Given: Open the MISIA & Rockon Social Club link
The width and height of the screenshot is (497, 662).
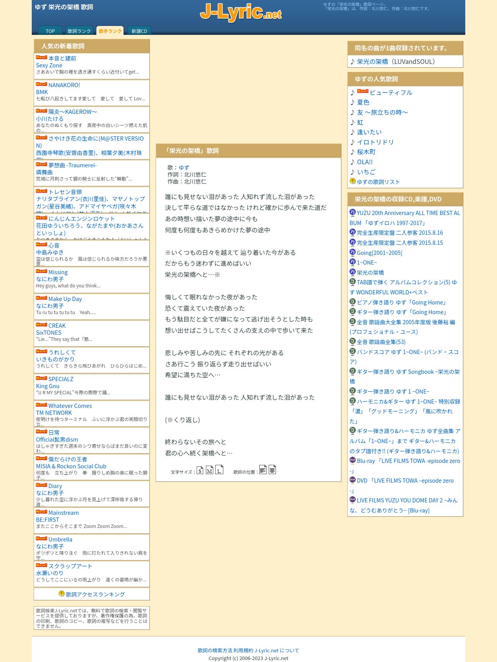Looking at the screenshot, I should coord(71,466).
